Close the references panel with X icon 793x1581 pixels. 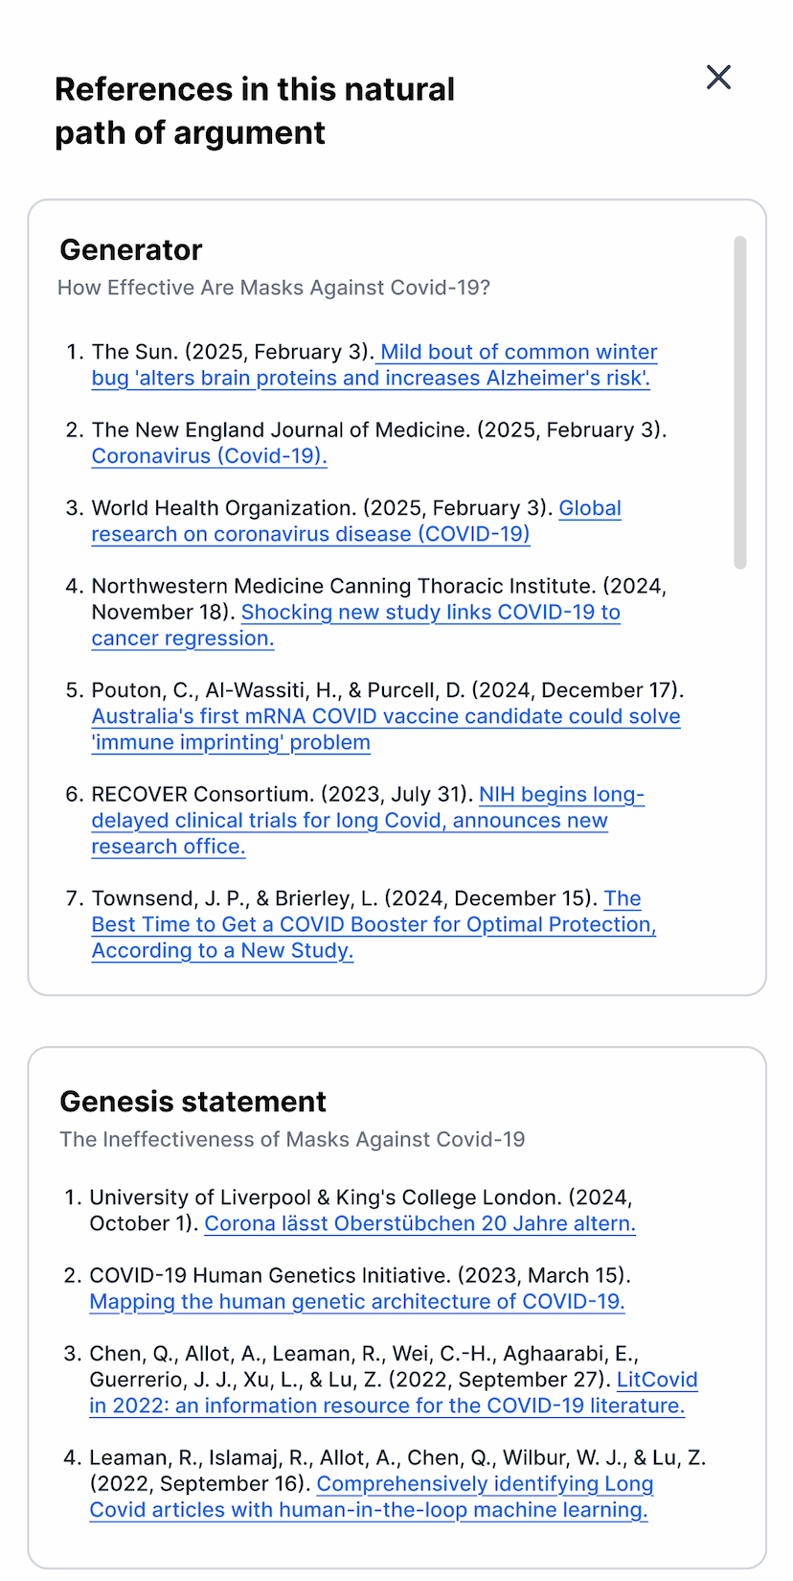tap(718, 78)
